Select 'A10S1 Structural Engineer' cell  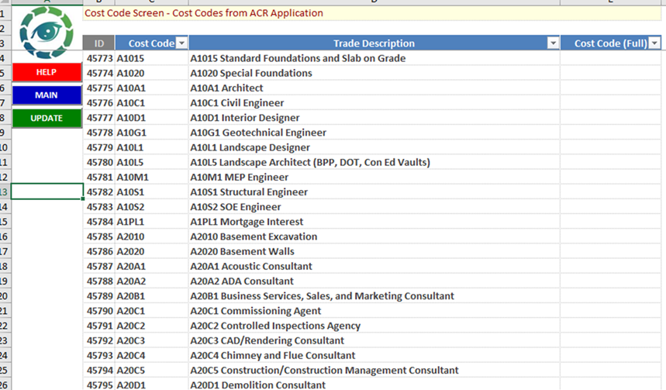374,192
